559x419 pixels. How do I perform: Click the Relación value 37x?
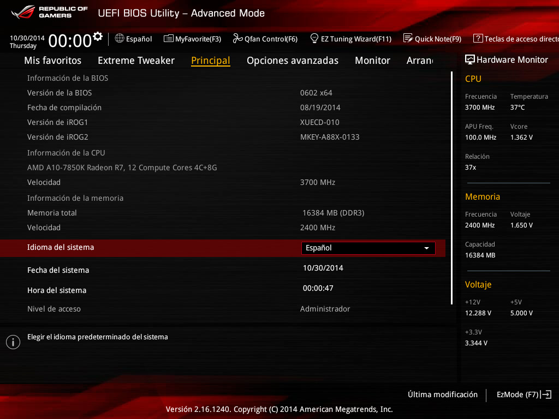[x=470, y=167]
